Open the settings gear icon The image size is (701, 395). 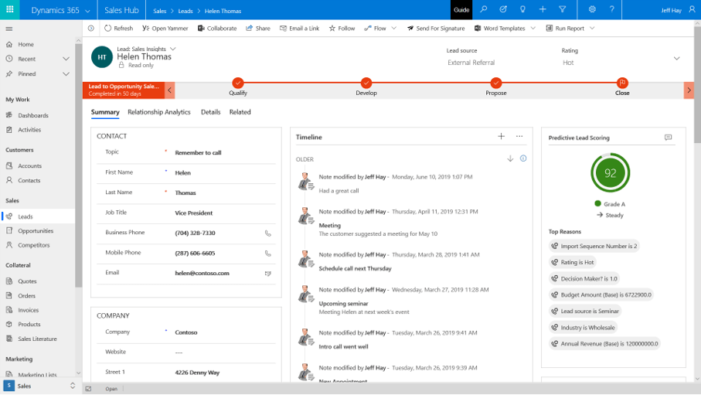click(x=592, y=9)
